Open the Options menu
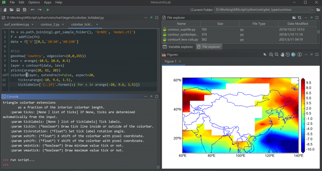The image size is (322, 171). (34, 2)
